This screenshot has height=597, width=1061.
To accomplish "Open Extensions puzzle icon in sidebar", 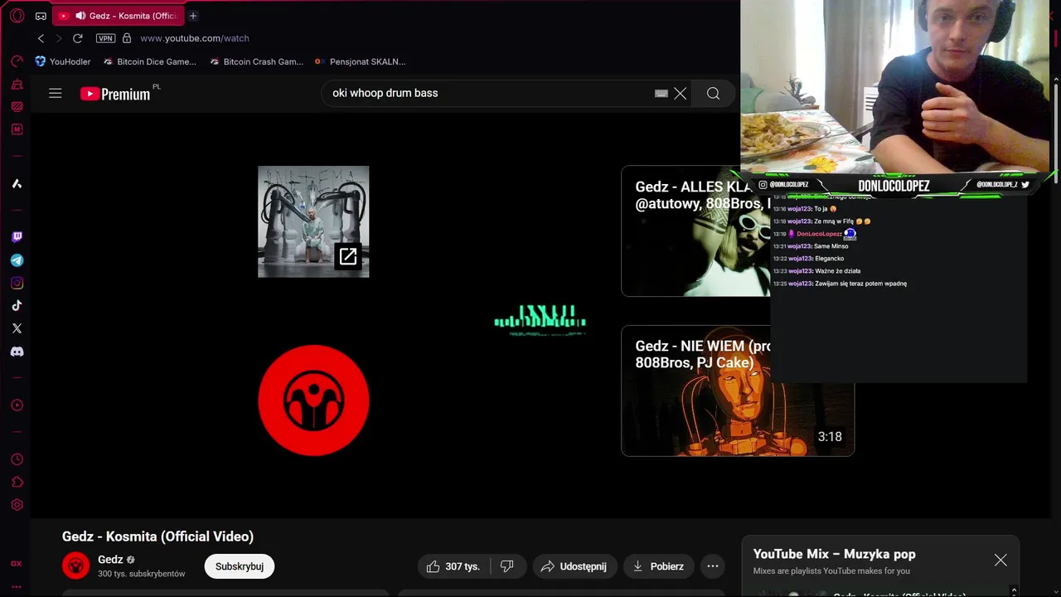I will pyautogui.click(x=17, y=483).
